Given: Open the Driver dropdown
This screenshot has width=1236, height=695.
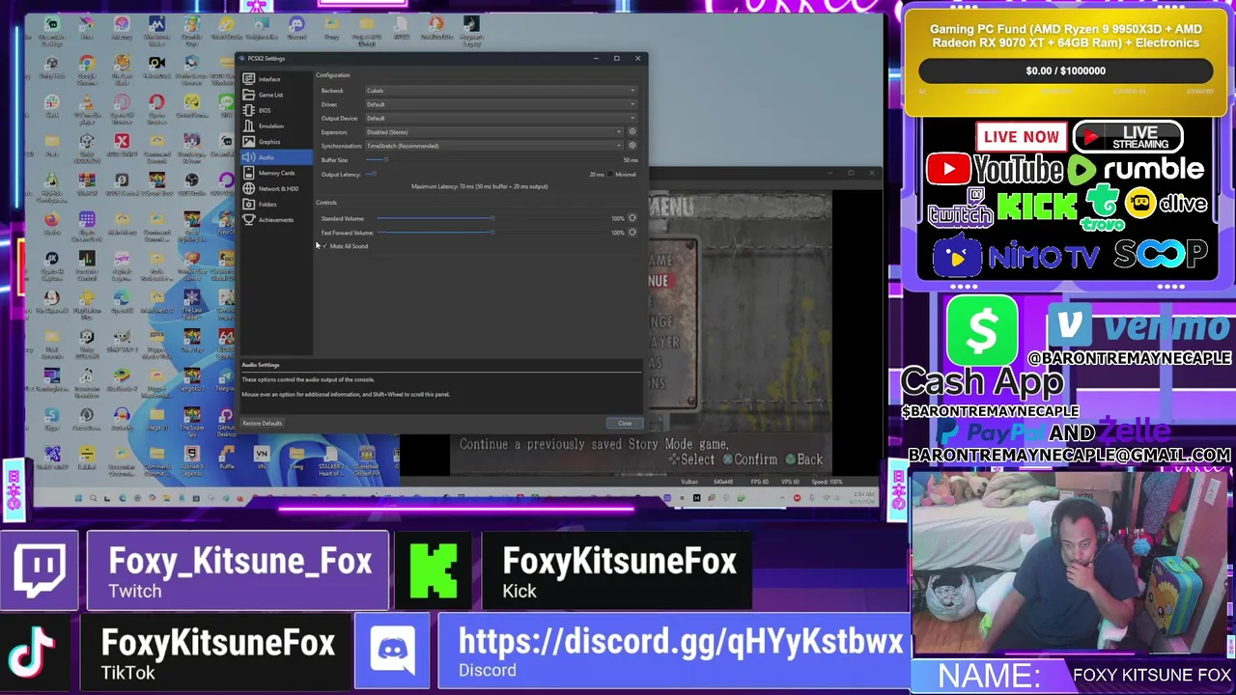Looking at the screenshot, I should point(500,104).
